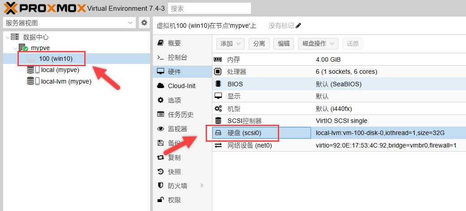Click the gear icon beside server view
The height and width of the screenshot is (211, 466).
tap(144, 23)
